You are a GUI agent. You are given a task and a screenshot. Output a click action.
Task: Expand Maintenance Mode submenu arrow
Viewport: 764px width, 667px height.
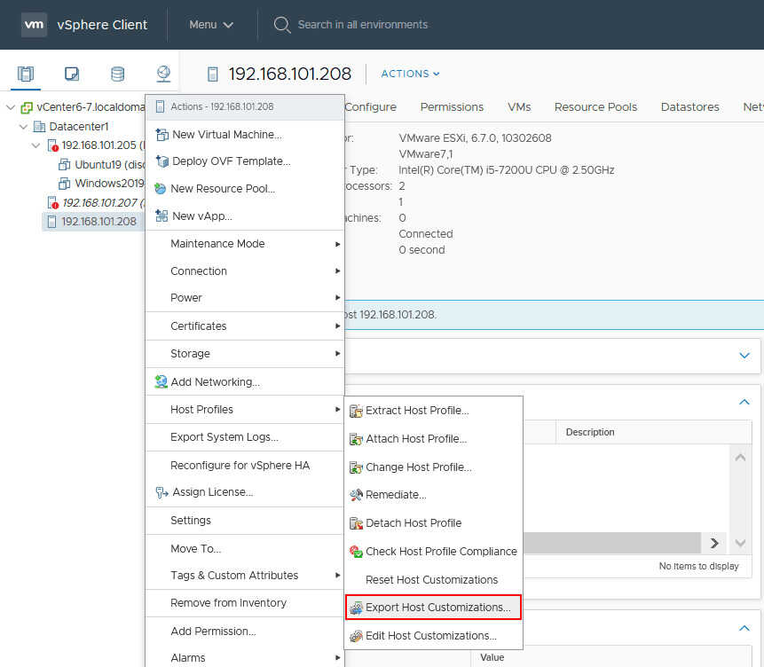pos(337,244)
